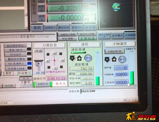Screen dimensions: 159x122
Task: Select the 显示模式 display mode button
Action: 117,35
